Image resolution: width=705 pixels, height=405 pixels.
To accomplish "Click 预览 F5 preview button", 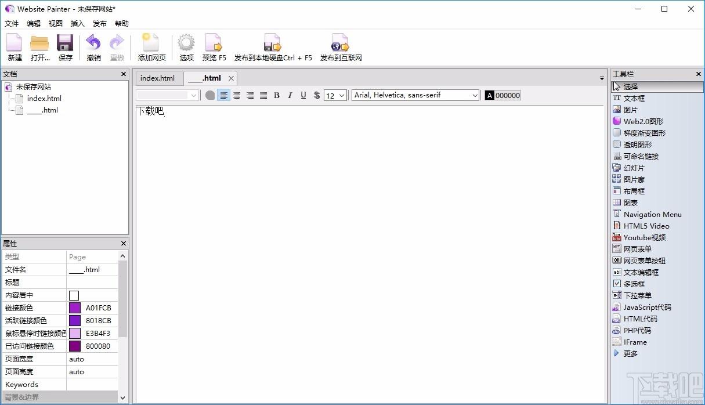I will [214, 48].
